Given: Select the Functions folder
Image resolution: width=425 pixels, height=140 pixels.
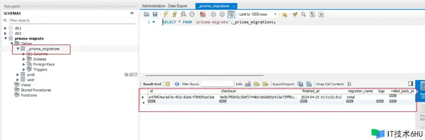Looking at the screenshot, I should 29,95.
